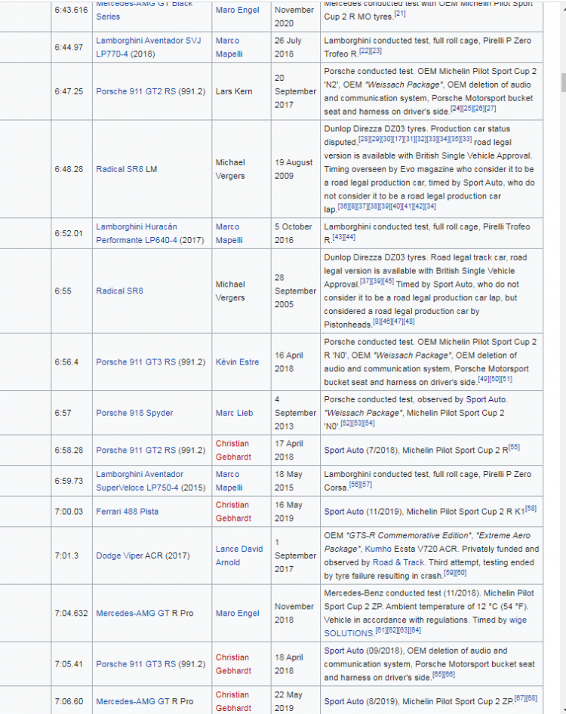This screenshot has width=566, height=714.
Task: Select the 7:00.03 lap time cell
Action: [x=72, y=512]
